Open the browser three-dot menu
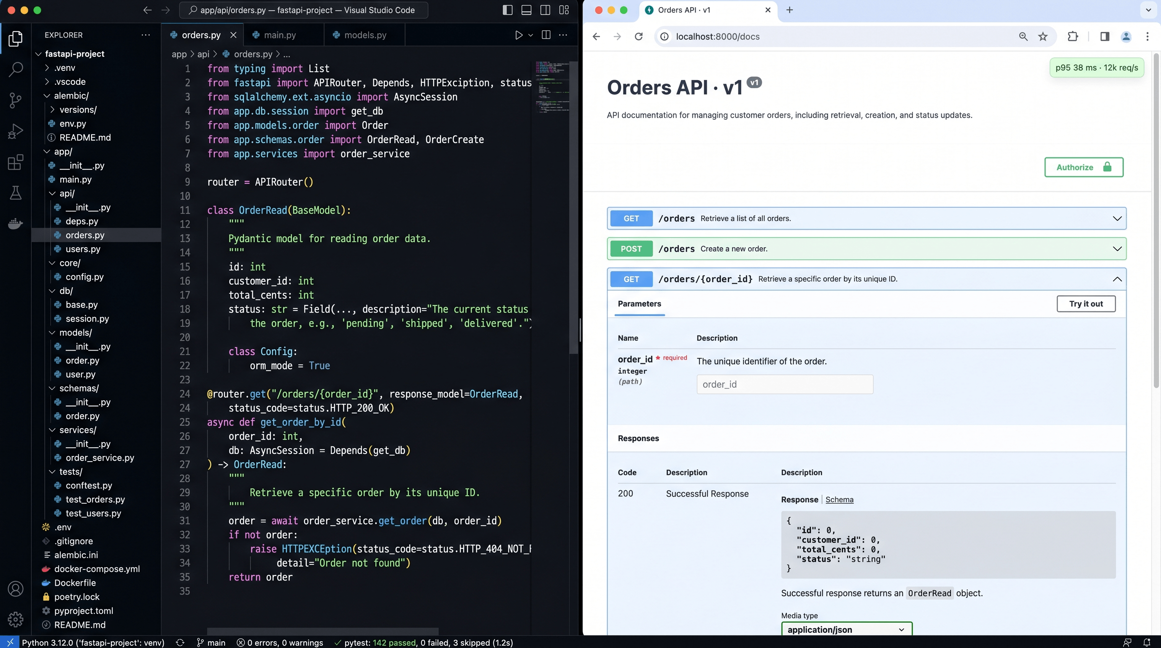 pyautogui.click(x=1147, y=37)
